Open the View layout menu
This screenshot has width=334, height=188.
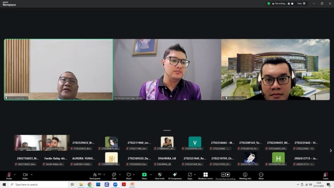(301, 3)
